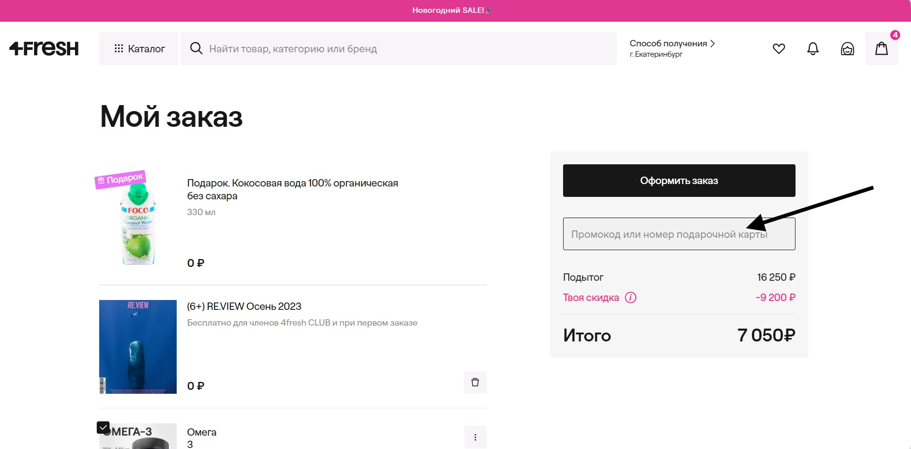Delete RE.VIEW Осень 2023 with trash icon

pos(475,382)
